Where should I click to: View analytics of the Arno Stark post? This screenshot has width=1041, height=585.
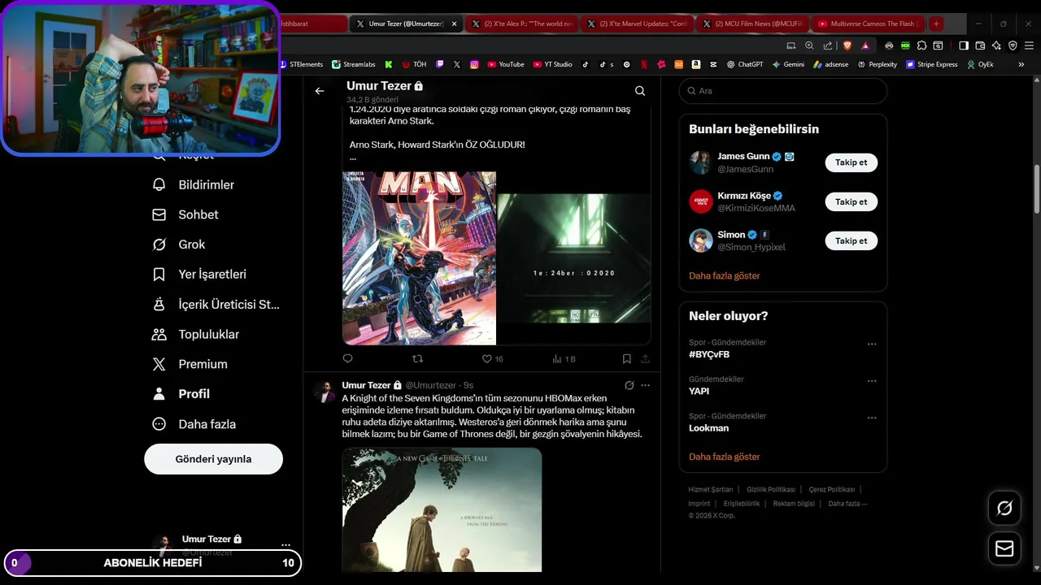coord(563,358)
